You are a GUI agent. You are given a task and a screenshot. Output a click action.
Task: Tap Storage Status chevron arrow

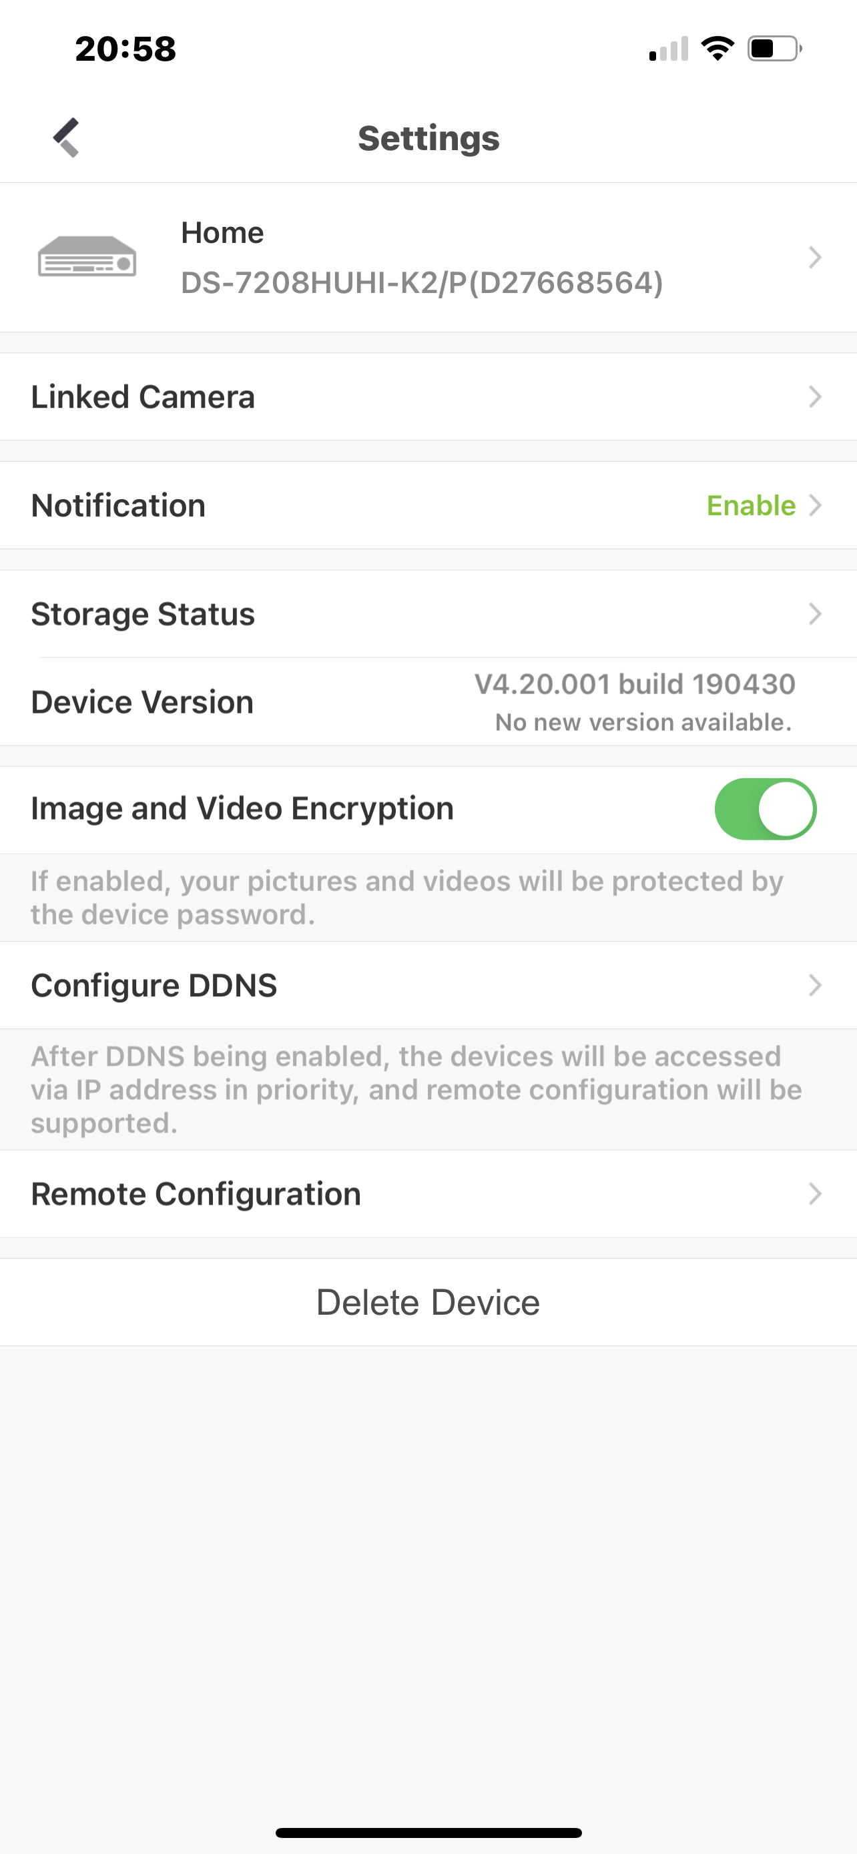pyautogui.click(x=814, y=614)
